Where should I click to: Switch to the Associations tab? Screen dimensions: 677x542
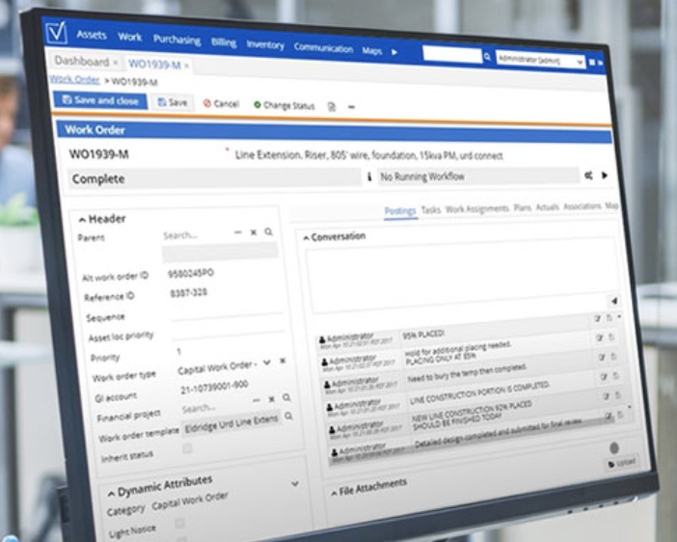pyautogui.click(x=582, y=206)
